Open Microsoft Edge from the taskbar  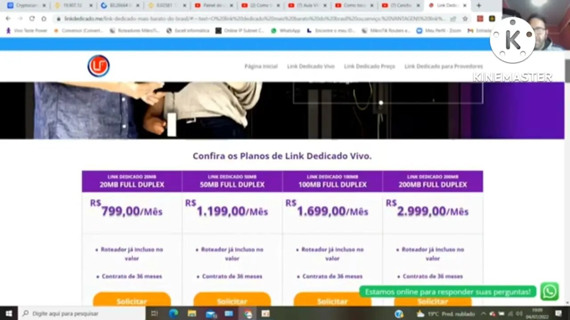pos(174,313)
